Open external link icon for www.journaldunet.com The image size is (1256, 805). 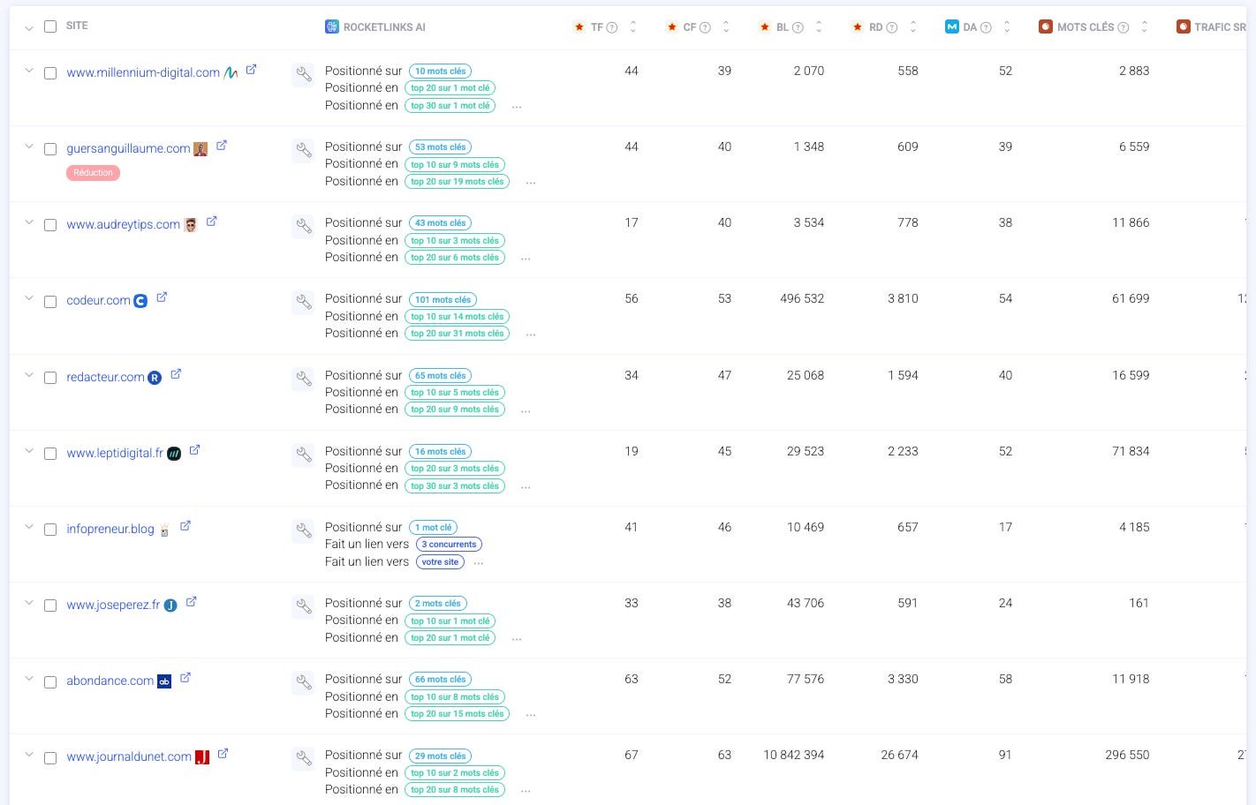pyautogui.click(x=223, y=754)
